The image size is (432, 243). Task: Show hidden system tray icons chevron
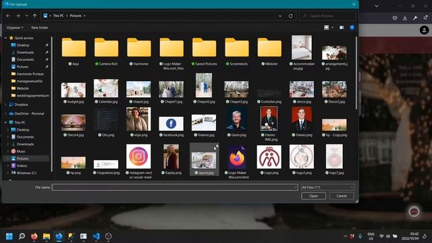click(x=345, y=236)
